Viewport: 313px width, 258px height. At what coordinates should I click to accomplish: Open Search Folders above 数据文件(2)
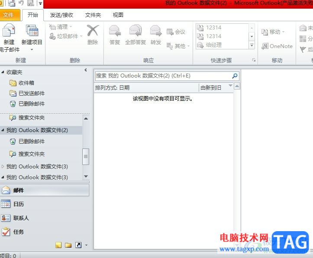(27, 118)
